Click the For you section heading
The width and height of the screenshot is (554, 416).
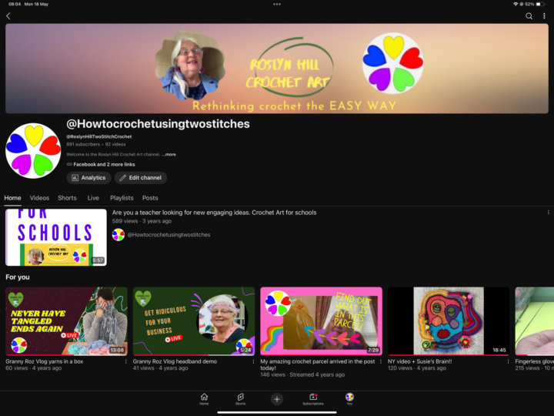click(x=18, y=277)
